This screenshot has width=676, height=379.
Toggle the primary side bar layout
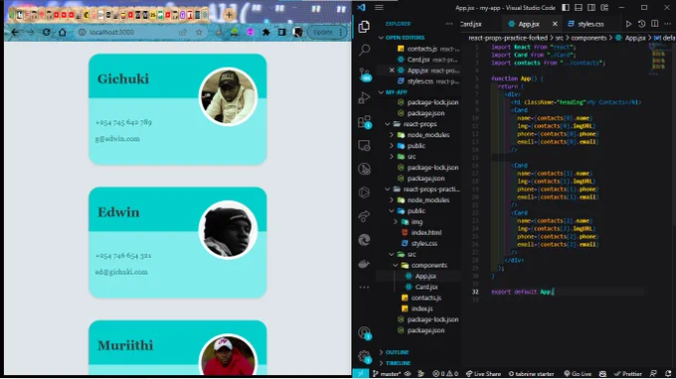(566, 7)
